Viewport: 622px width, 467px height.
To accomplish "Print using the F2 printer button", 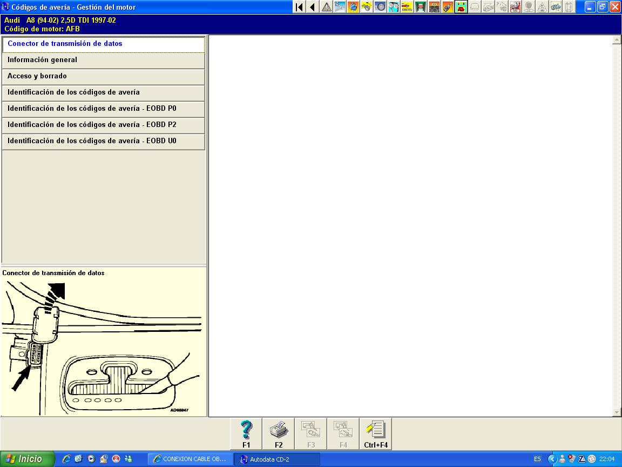I will [x=279, y=433].
